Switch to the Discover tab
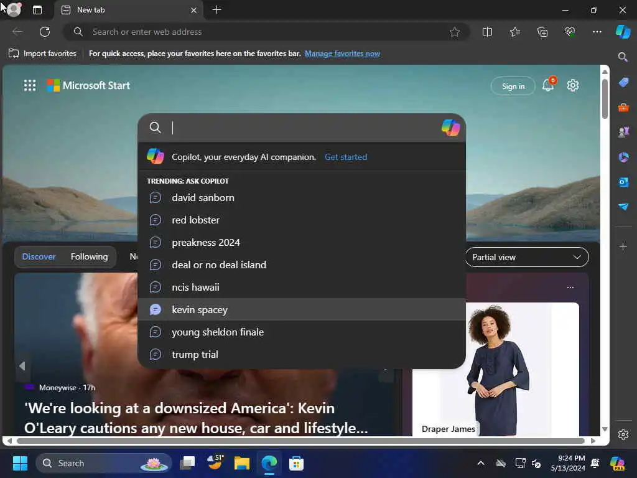 tap(39, 256)
